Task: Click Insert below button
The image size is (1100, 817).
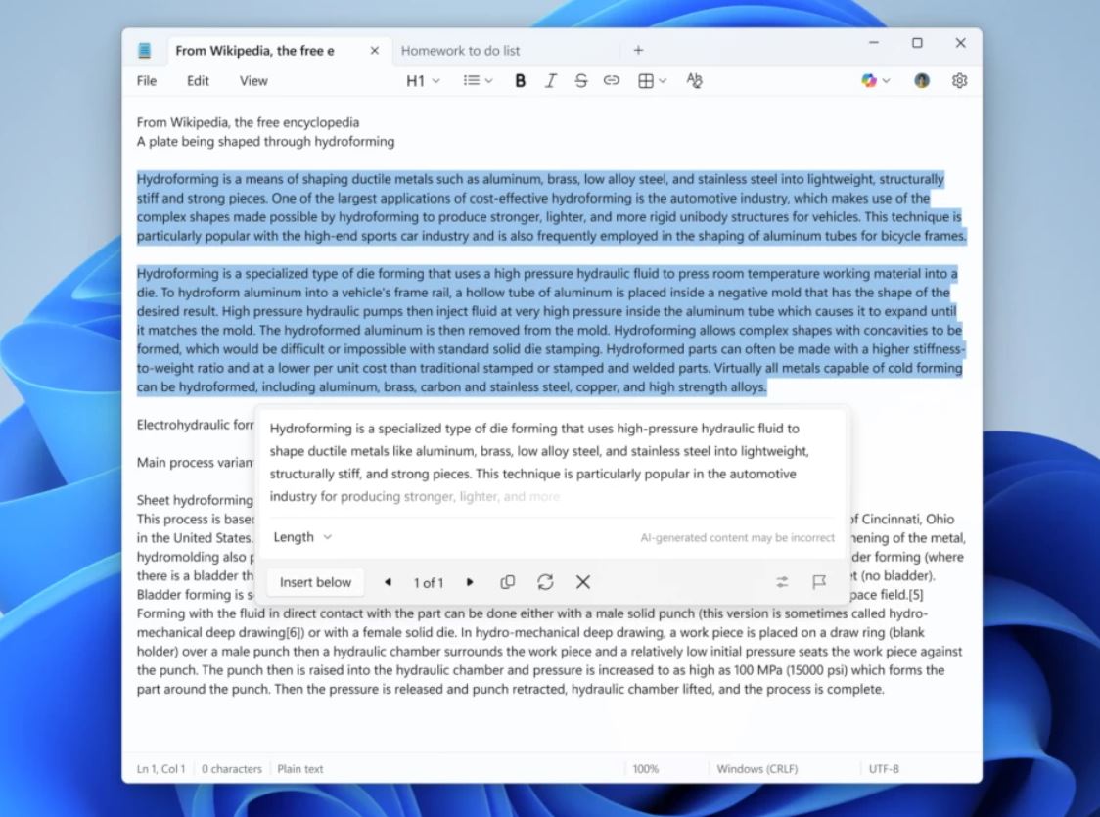Action: coord(315,582)
